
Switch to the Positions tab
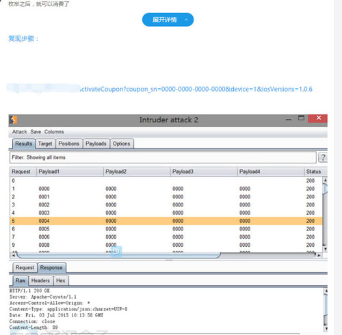[69, 144]
